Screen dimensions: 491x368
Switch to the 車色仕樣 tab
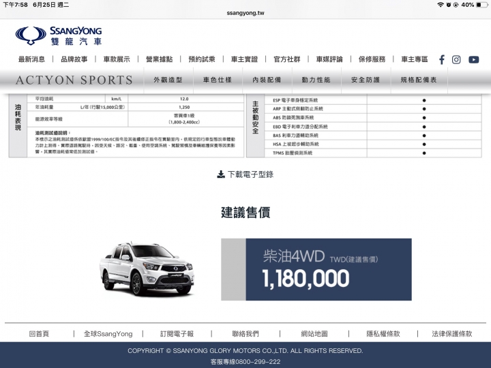point(218,80)
